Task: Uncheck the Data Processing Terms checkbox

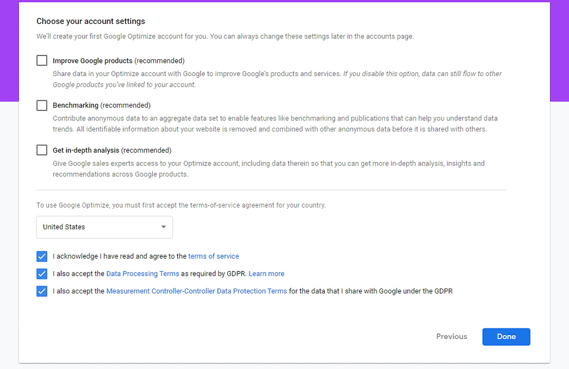Action: (42, 274)
